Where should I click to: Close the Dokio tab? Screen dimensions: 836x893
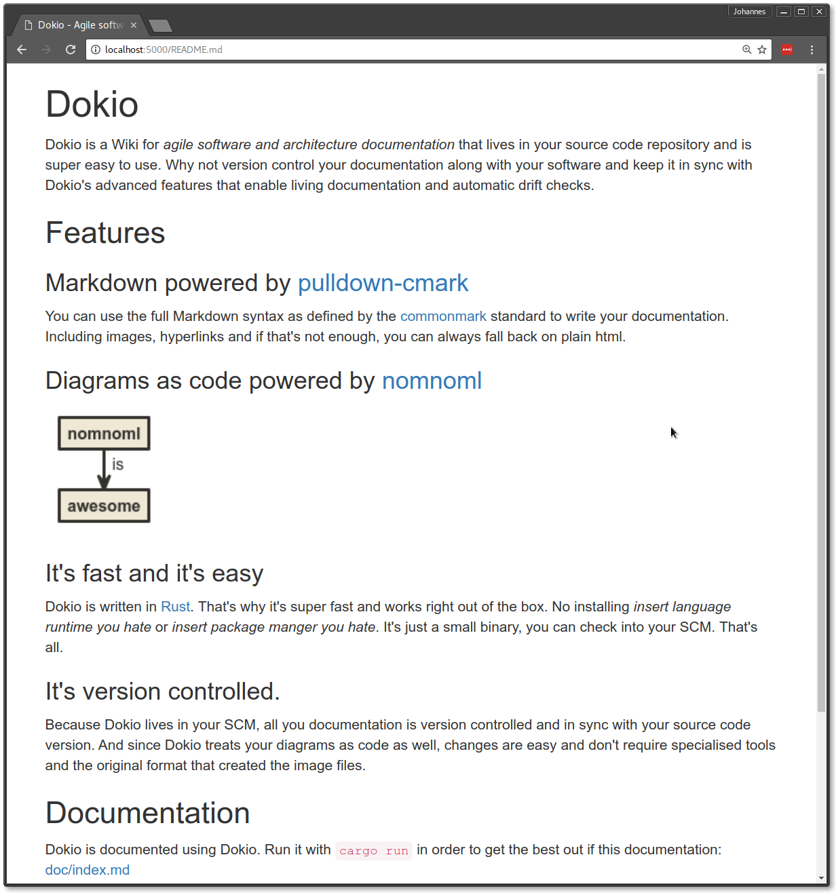tap(134, 25)
